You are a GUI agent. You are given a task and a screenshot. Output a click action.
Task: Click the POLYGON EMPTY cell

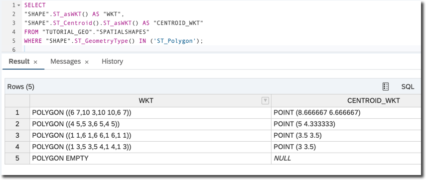150,158
